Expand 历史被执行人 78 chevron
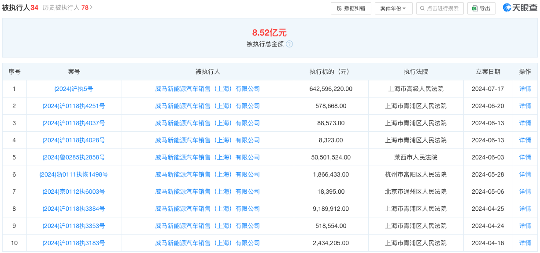The width and height of the screenshot is (540, 253). pos(91,7)
